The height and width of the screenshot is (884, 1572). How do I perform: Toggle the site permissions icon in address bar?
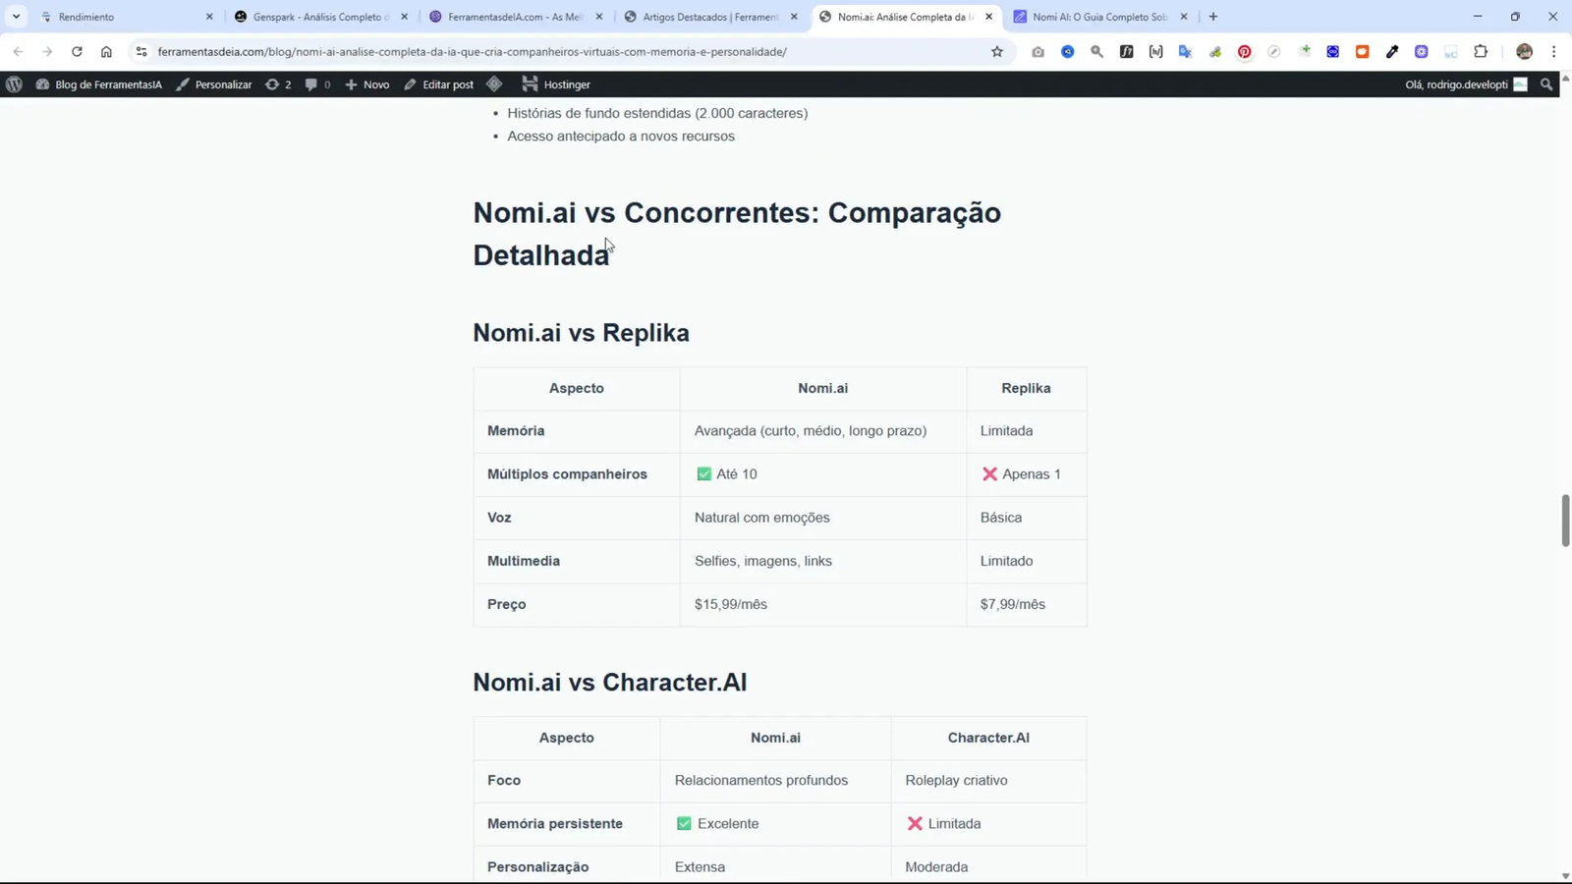tap(141, 52)
